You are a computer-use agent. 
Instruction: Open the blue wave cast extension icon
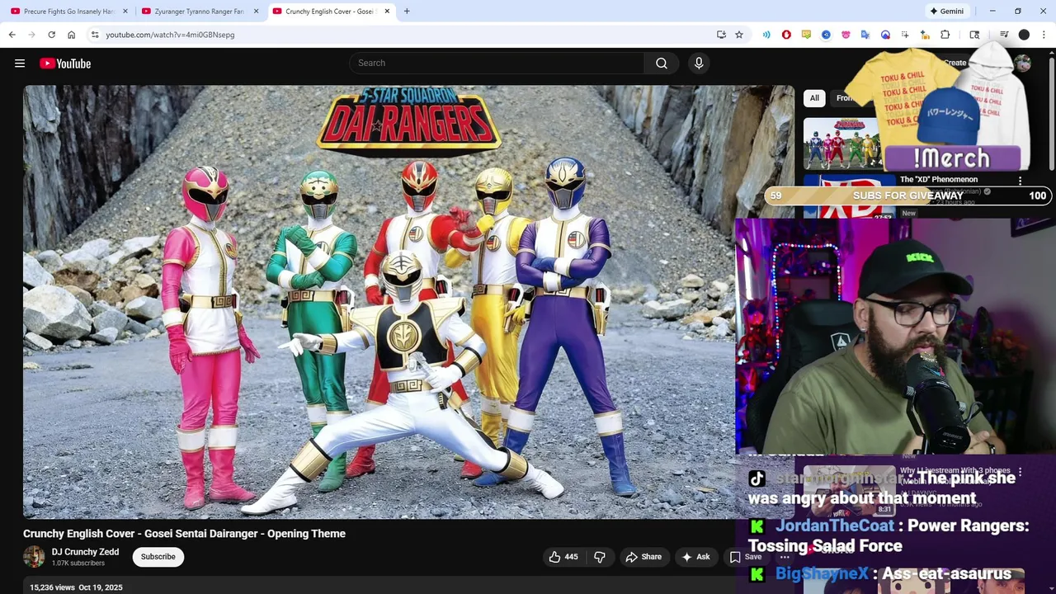pyautogui.click(x=766, y=35)
